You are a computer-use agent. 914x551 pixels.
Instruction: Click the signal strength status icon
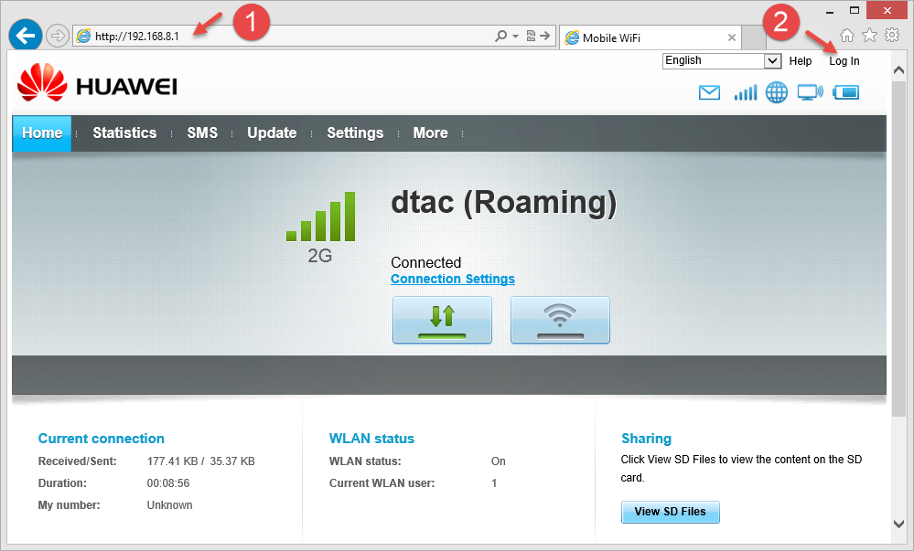point(746,92)
